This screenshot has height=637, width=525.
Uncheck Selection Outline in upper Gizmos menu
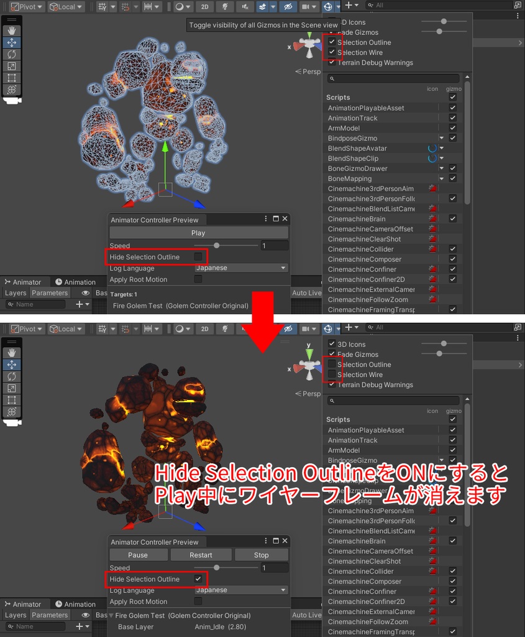point(332,42)
